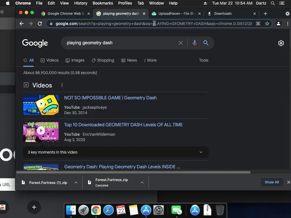
Task: Open Safari from the Dock
Action: [x=108, y=210]
